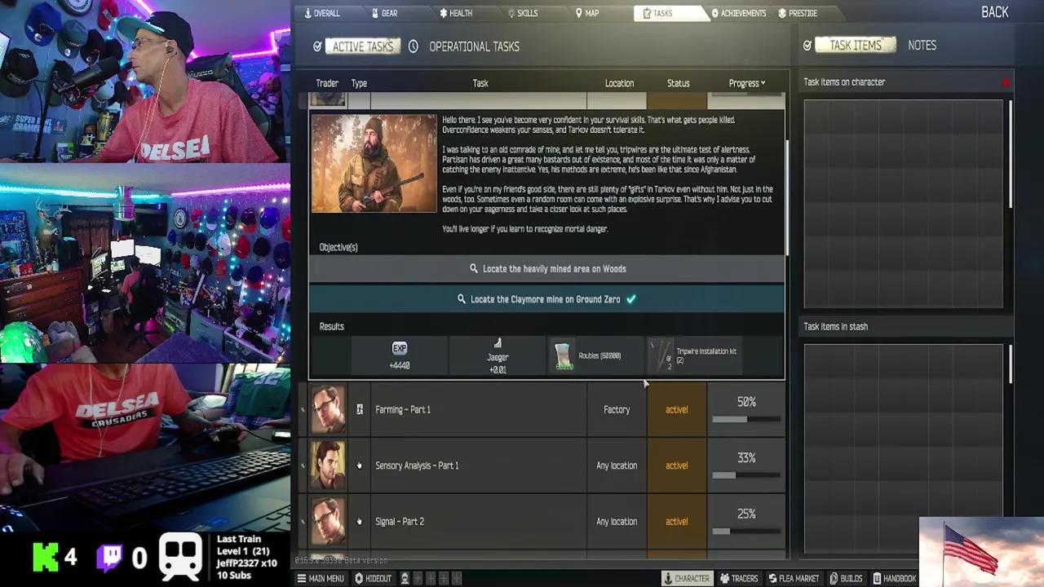
Task: Sort tasks by Progress dropdown
Action: pyautogui.click(x=746, y=83)
